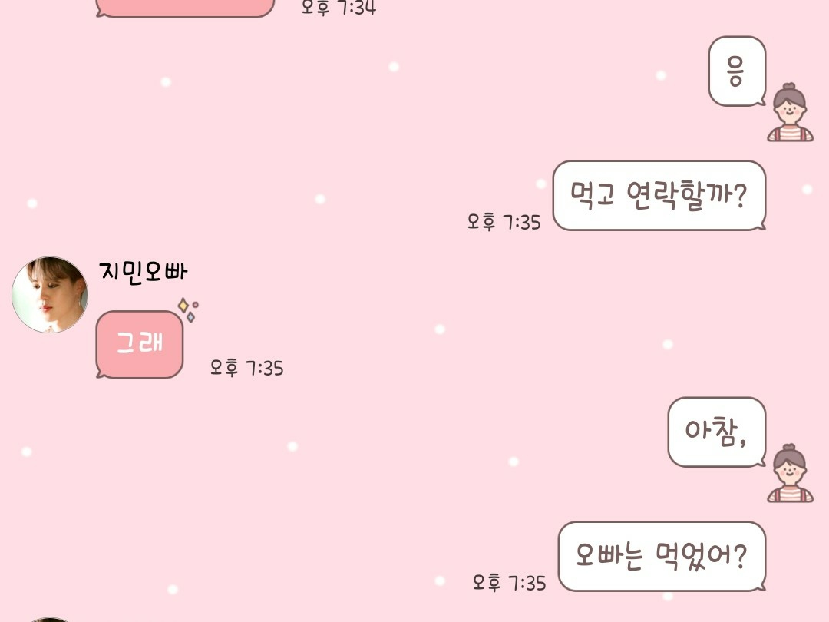Tap the timestamp beside 오빠는 먹었어? message
This screenshot has width=829, height=622.
coord(509,583)
